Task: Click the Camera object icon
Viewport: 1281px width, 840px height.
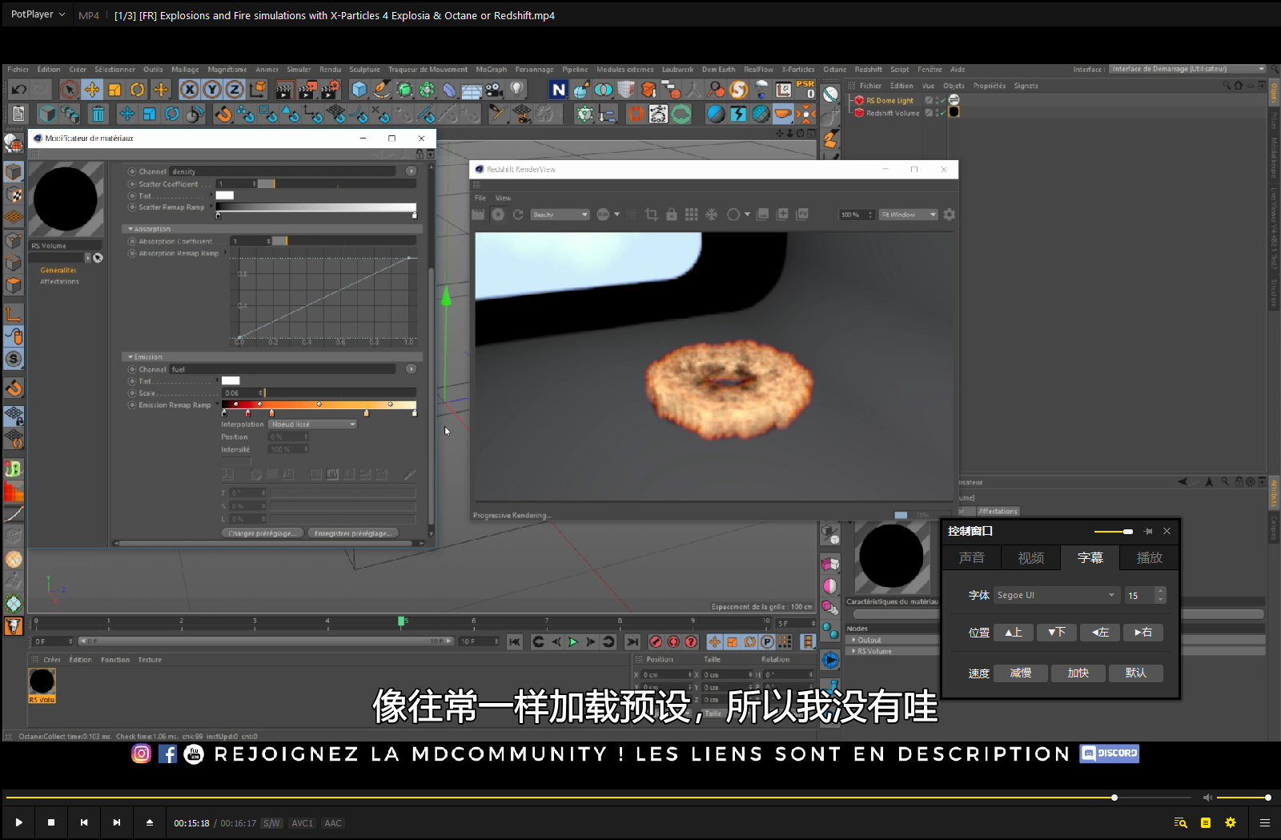Action: [494, 90]
